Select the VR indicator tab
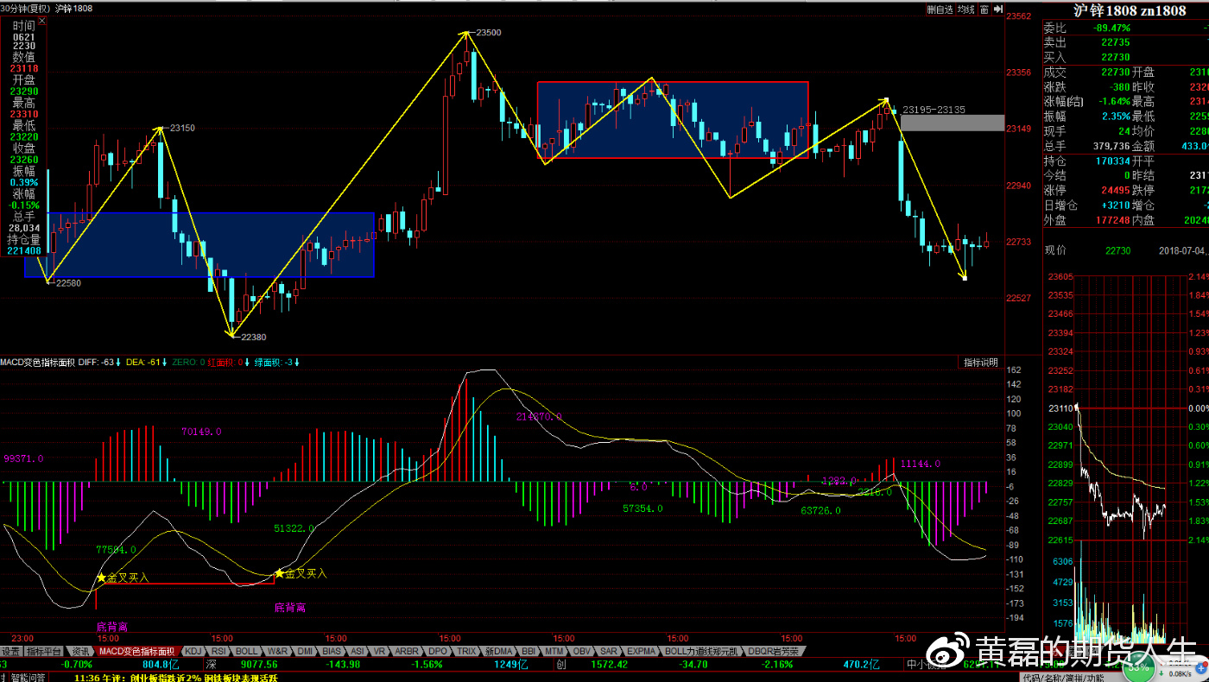Viewport: 1209px width, 682px height. (x=381, y=651)
